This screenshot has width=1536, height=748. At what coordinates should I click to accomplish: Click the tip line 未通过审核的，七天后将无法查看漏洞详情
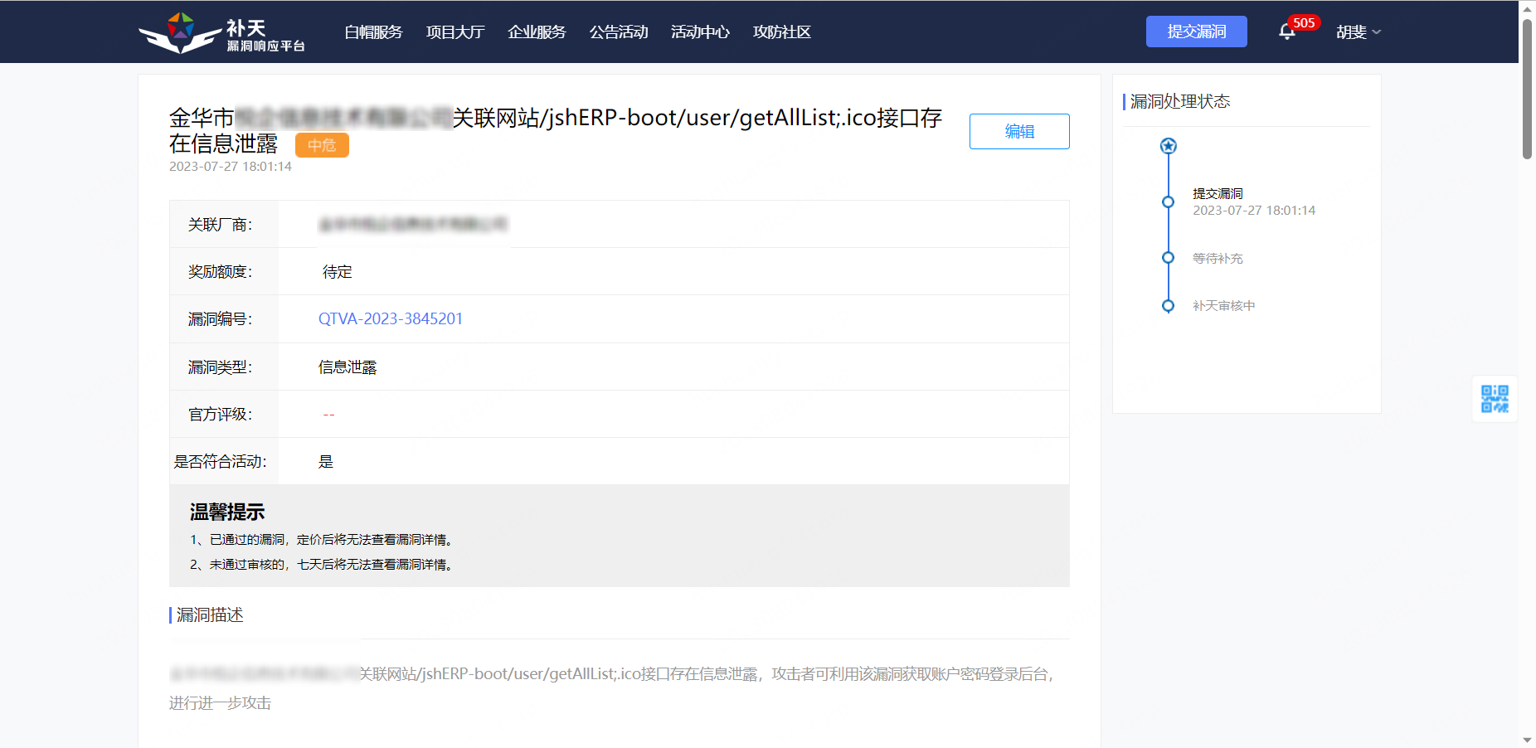(x=322, y=565)
